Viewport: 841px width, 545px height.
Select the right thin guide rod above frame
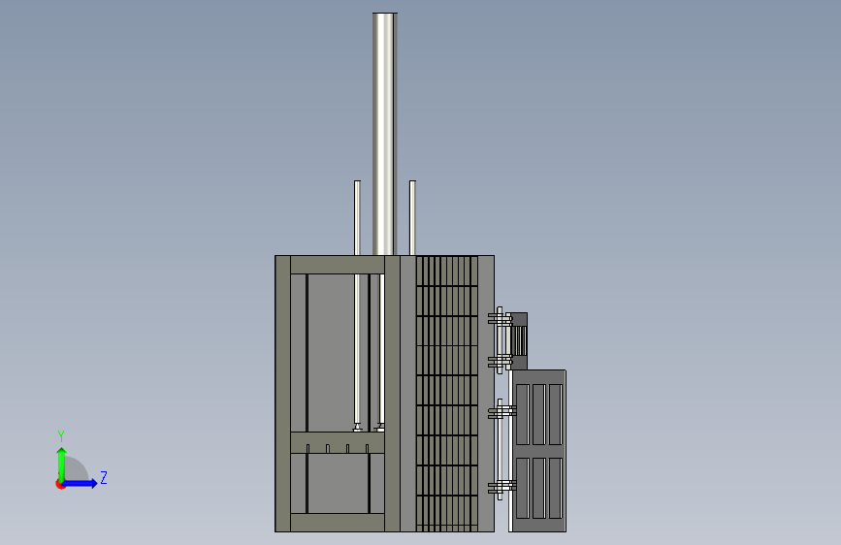pyautogui.click(x=412, y=218)
